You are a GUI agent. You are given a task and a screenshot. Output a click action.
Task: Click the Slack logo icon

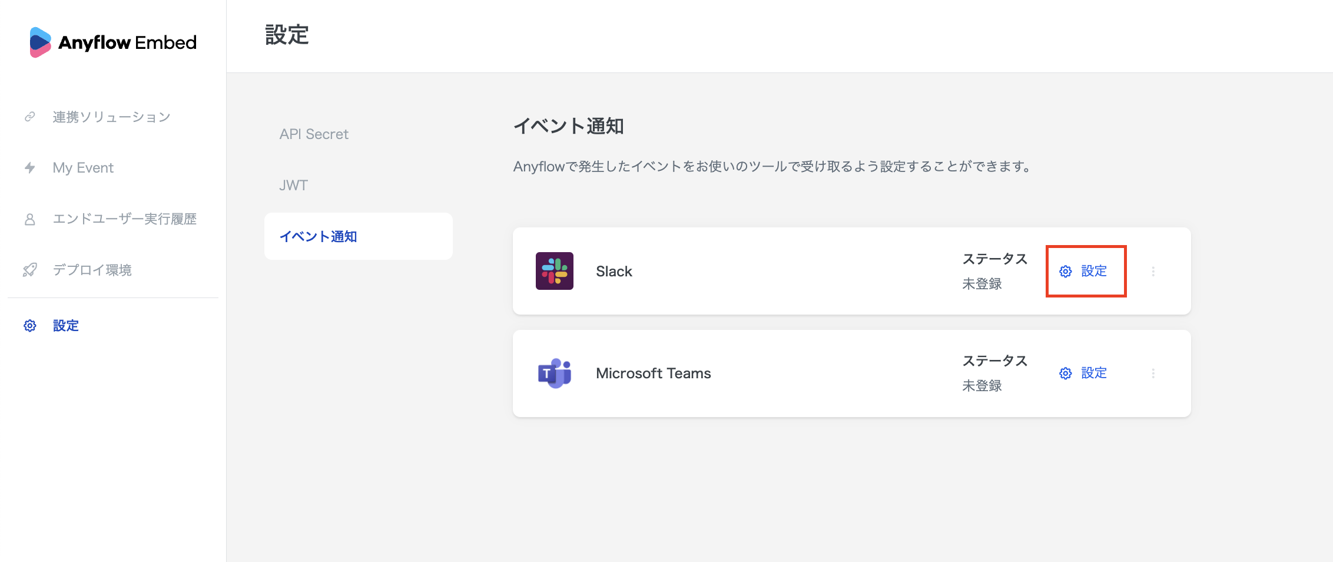(554, 271)
